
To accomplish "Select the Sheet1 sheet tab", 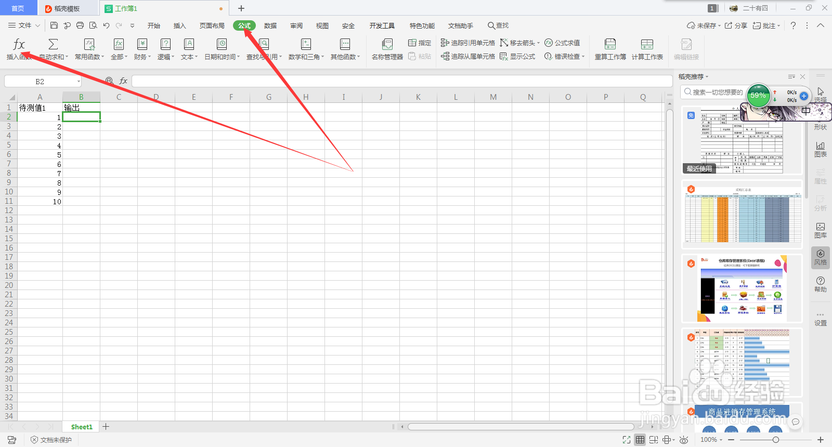I will (82, 427).
